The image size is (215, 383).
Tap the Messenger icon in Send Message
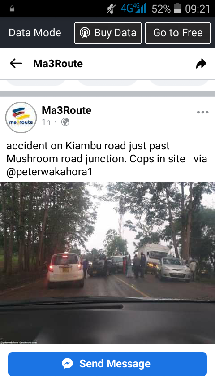click(67, 363)
